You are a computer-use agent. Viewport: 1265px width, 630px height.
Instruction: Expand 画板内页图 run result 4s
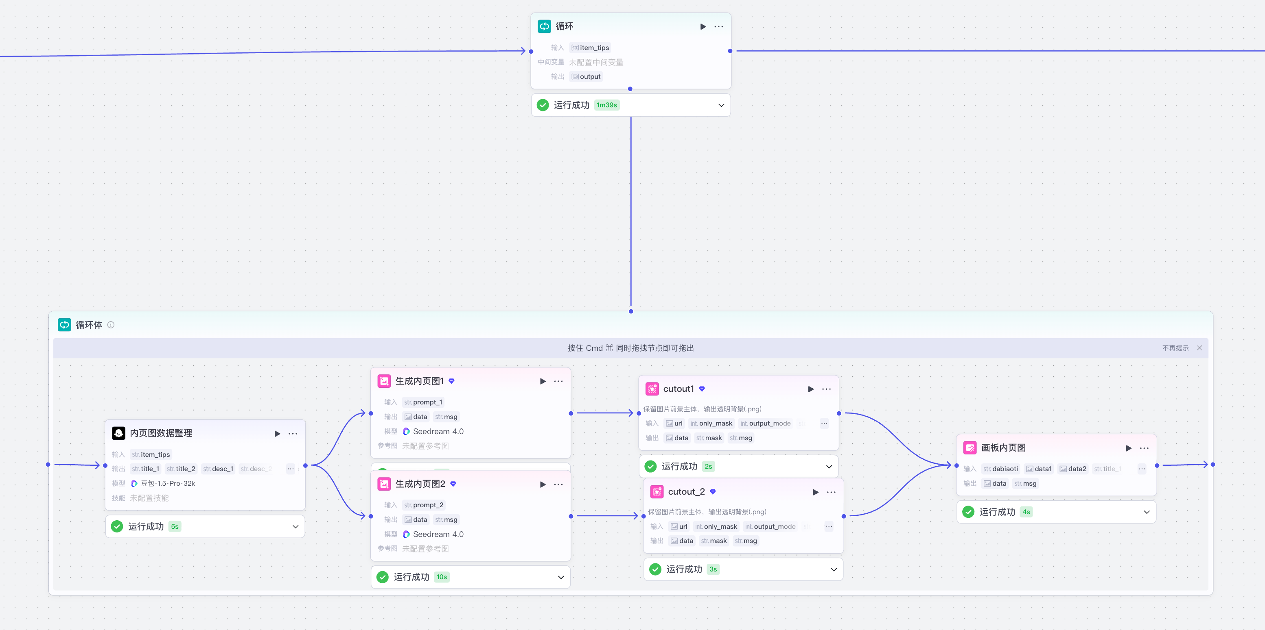[1147, 513]
